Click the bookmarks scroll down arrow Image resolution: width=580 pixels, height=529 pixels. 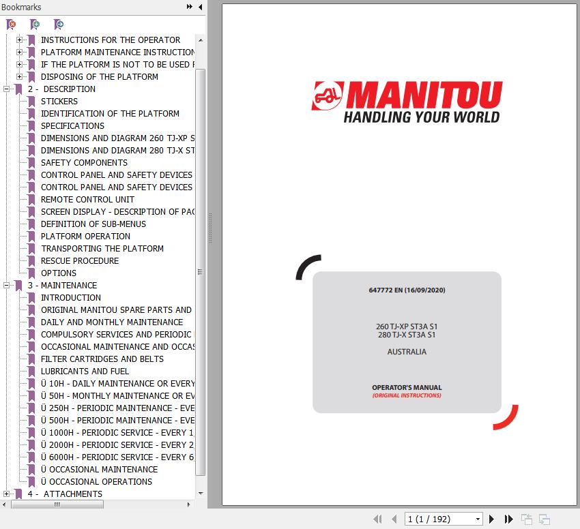pos(201,493)
